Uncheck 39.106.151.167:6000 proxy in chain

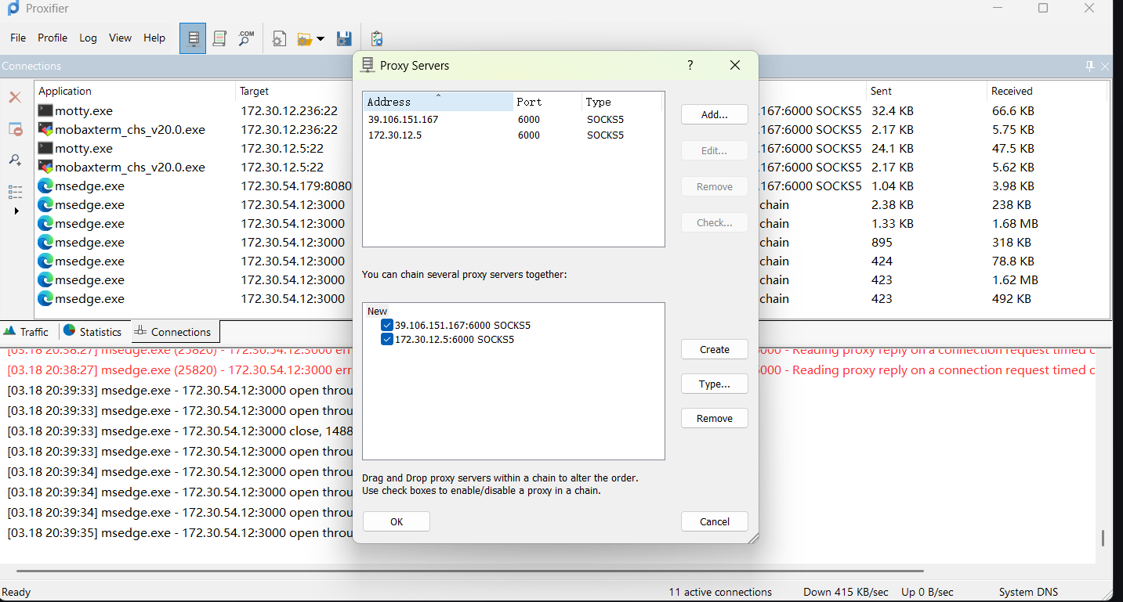tap(386, 325)
